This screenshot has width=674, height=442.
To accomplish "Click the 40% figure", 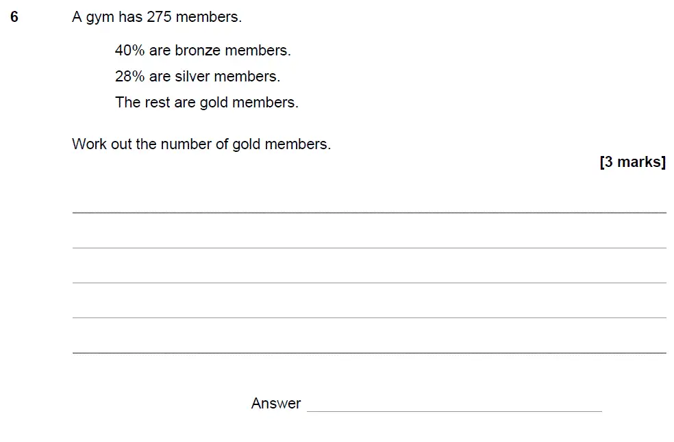I will pos(129,51).
